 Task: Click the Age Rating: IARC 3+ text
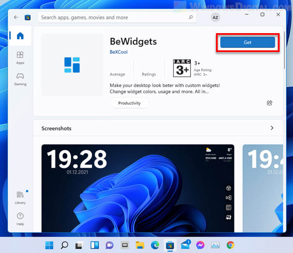click(203, 72)
